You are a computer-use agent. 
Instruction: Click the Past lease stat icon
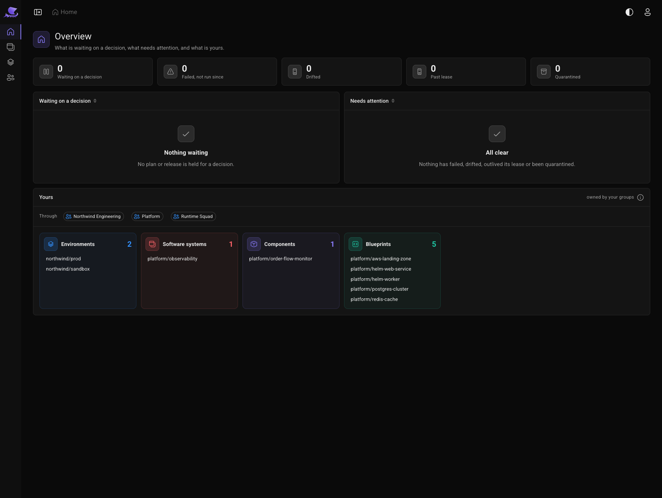pyautogui.click(x=419, y=72)
